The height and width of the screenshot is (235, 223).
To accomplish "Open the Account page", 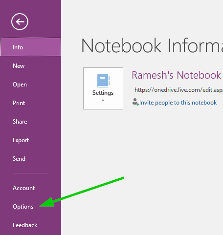I will [31, 188].
